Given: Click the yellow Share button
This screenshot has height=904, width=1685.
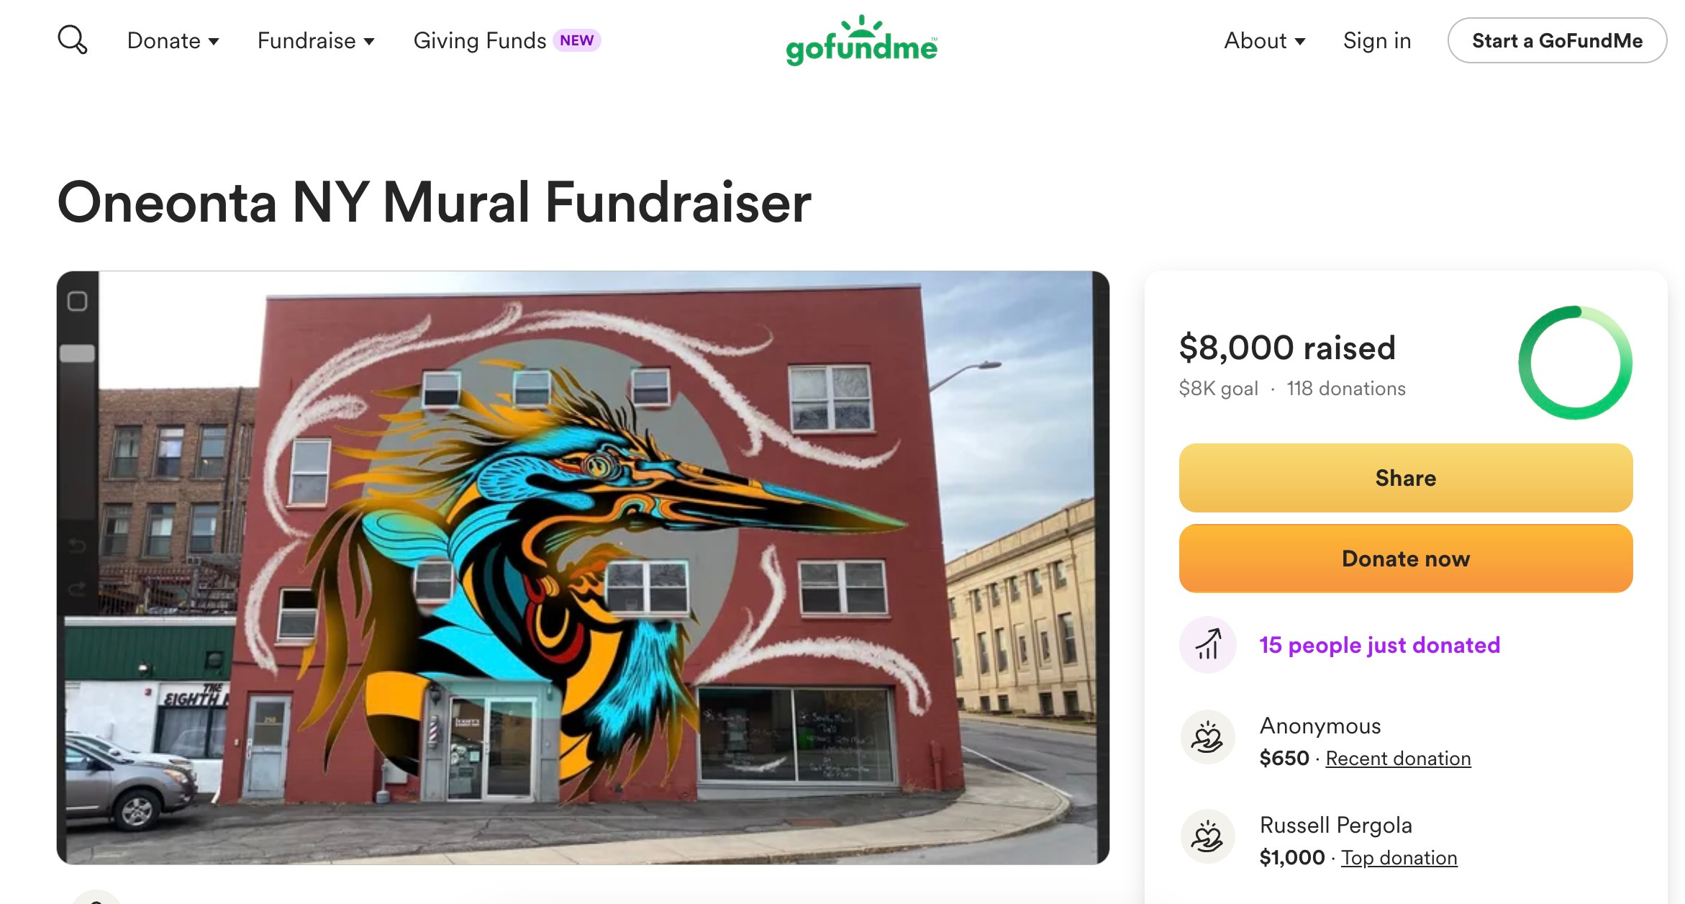Looking at the screenshot, I should tap(1405, 478).
